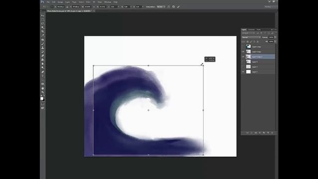Hide the Layer 4 copy layer
The height and width of the screenshot is (179, 318).
click(x=243, y=52)
